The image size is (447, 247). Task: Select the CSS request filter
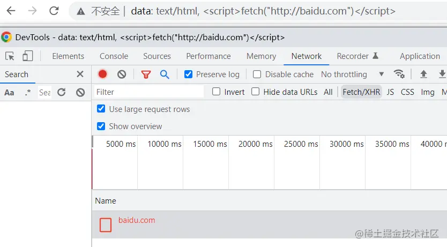click(407, 92)
